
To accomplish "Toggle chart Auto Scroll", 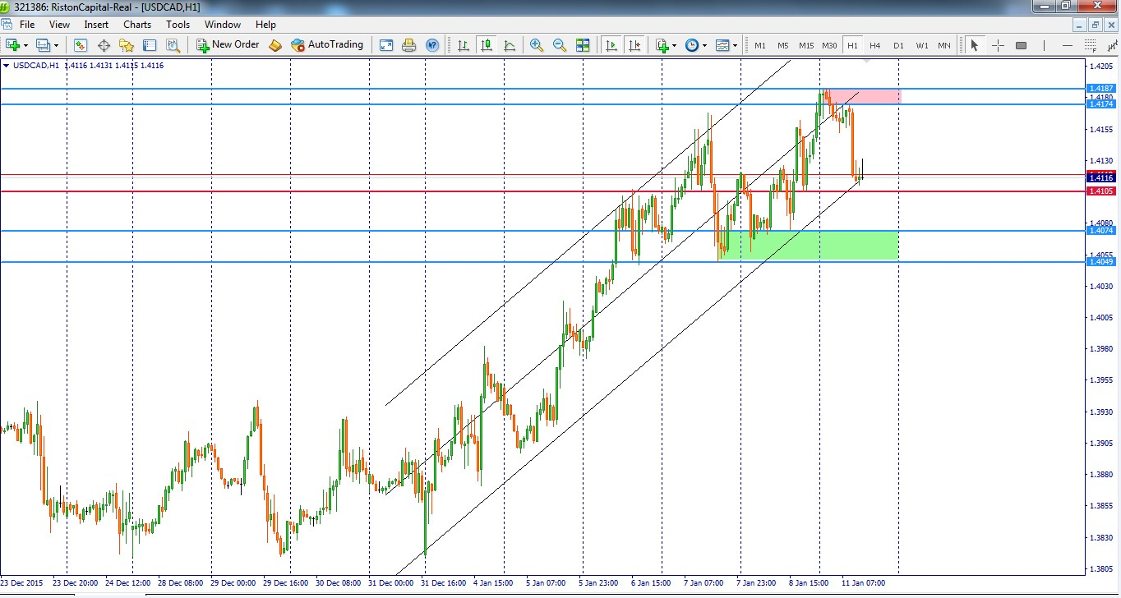I will pos(611,45).
